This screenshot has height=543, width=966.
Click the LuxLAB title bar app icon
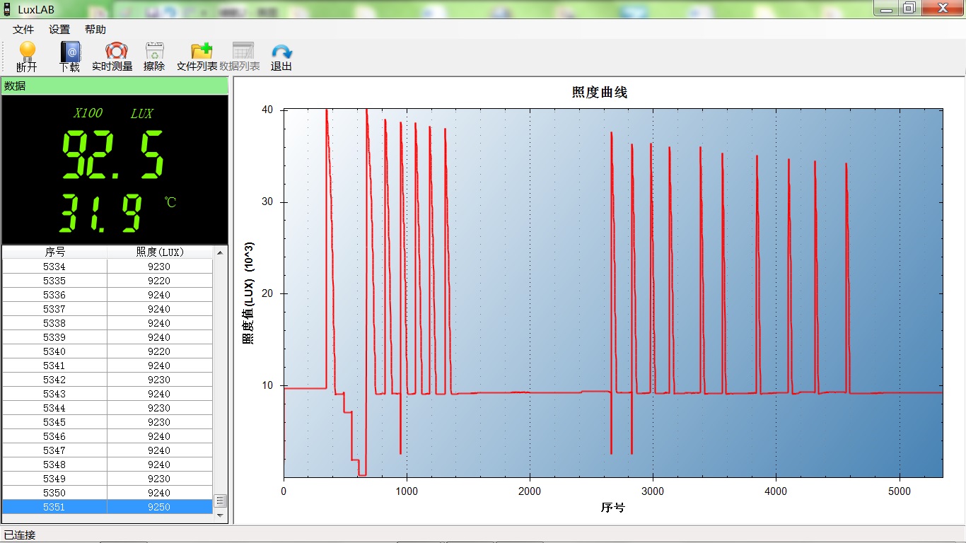tap(6, 9)
